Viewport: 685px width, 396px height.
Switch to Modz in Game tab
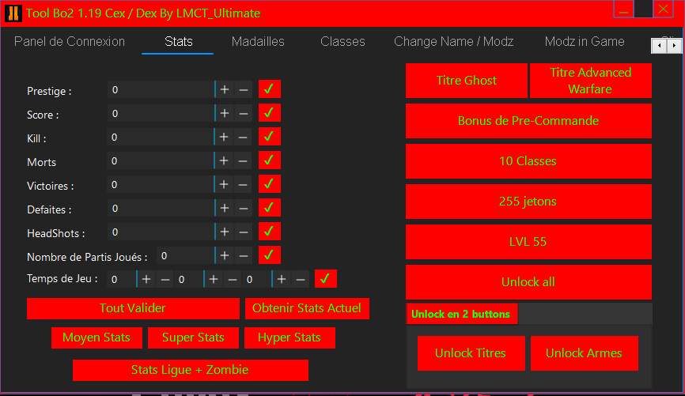[585, 41]
